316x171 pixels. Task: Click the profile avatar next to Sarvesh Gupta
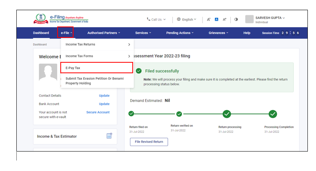(249, 19)
